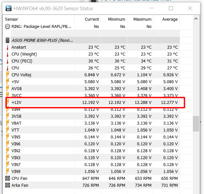The image size is (204, 194).
Task: Click the 731 RPM average Arka Fan value
Action: (170, 185)
